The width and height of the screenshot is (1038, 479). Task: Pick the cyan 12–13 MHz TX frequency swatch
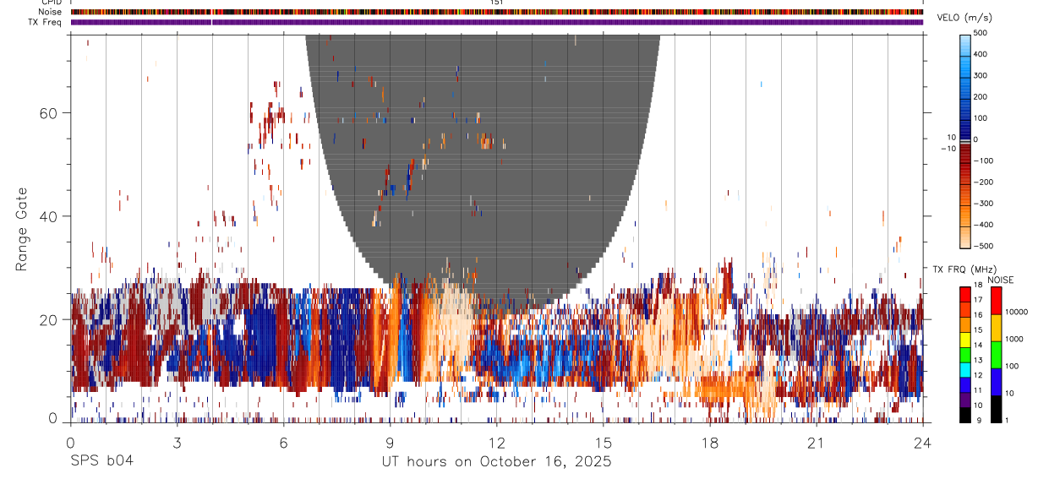(965, 370)
